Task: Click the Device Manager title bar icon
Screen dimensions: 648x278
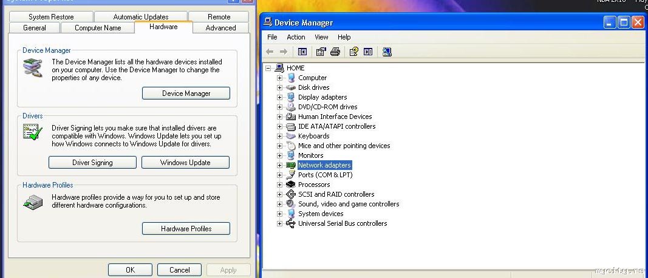Action: (x=268, y=22)
